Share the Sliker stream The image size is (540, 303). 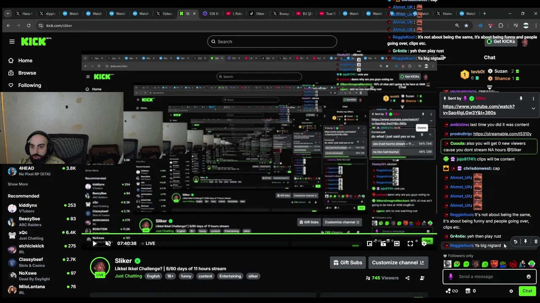click(408, 278)
